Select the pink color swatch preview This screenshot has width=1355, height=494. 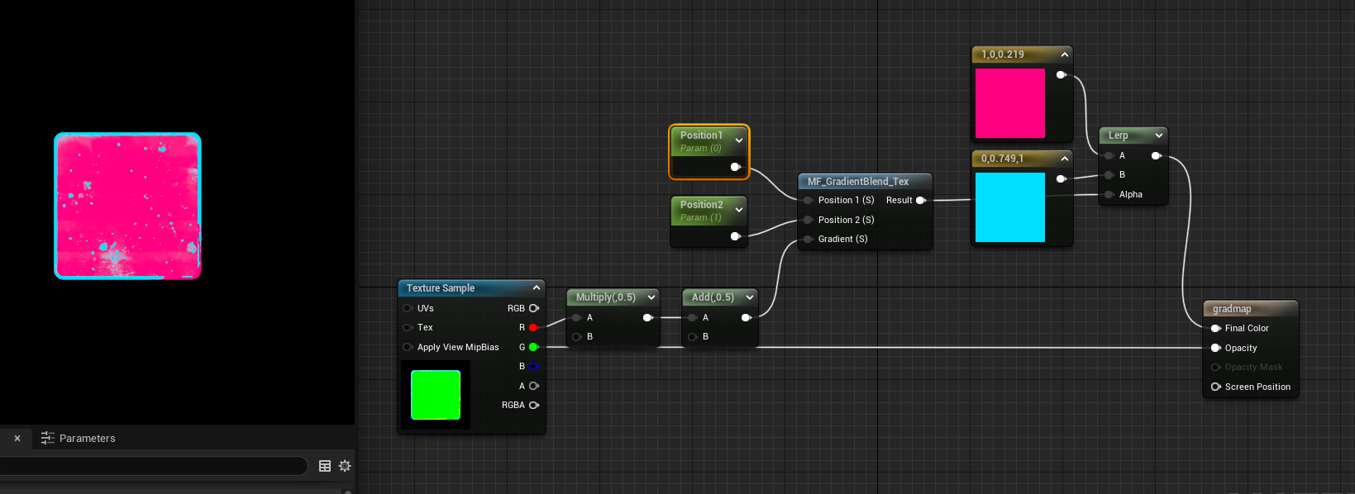1009,103
